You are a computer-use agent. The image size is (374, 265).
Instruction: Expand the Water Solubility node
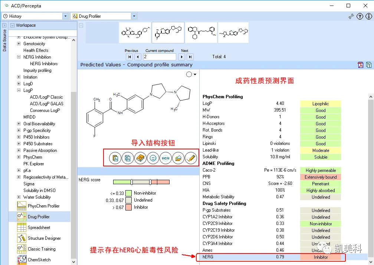19,197
